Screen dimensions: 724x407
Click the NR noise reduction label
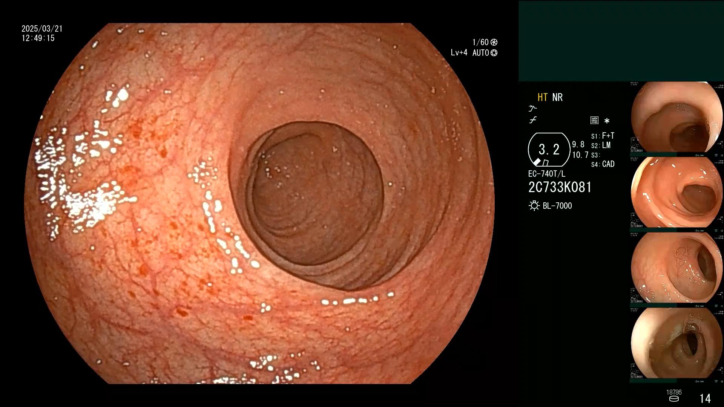click(557, 97)
